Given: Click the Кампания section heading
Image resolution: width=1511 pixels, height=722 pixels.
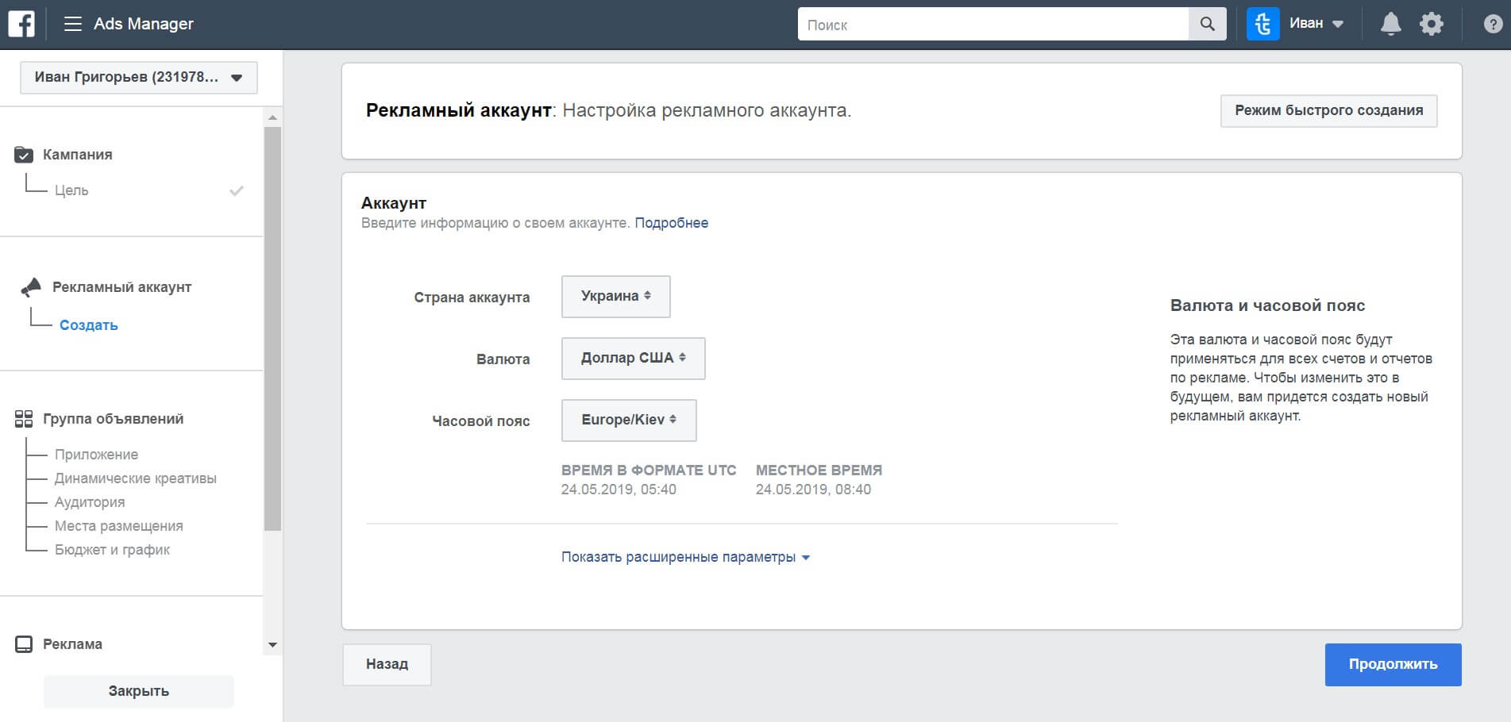Looking at the screenshot, I should click(78, 155).
